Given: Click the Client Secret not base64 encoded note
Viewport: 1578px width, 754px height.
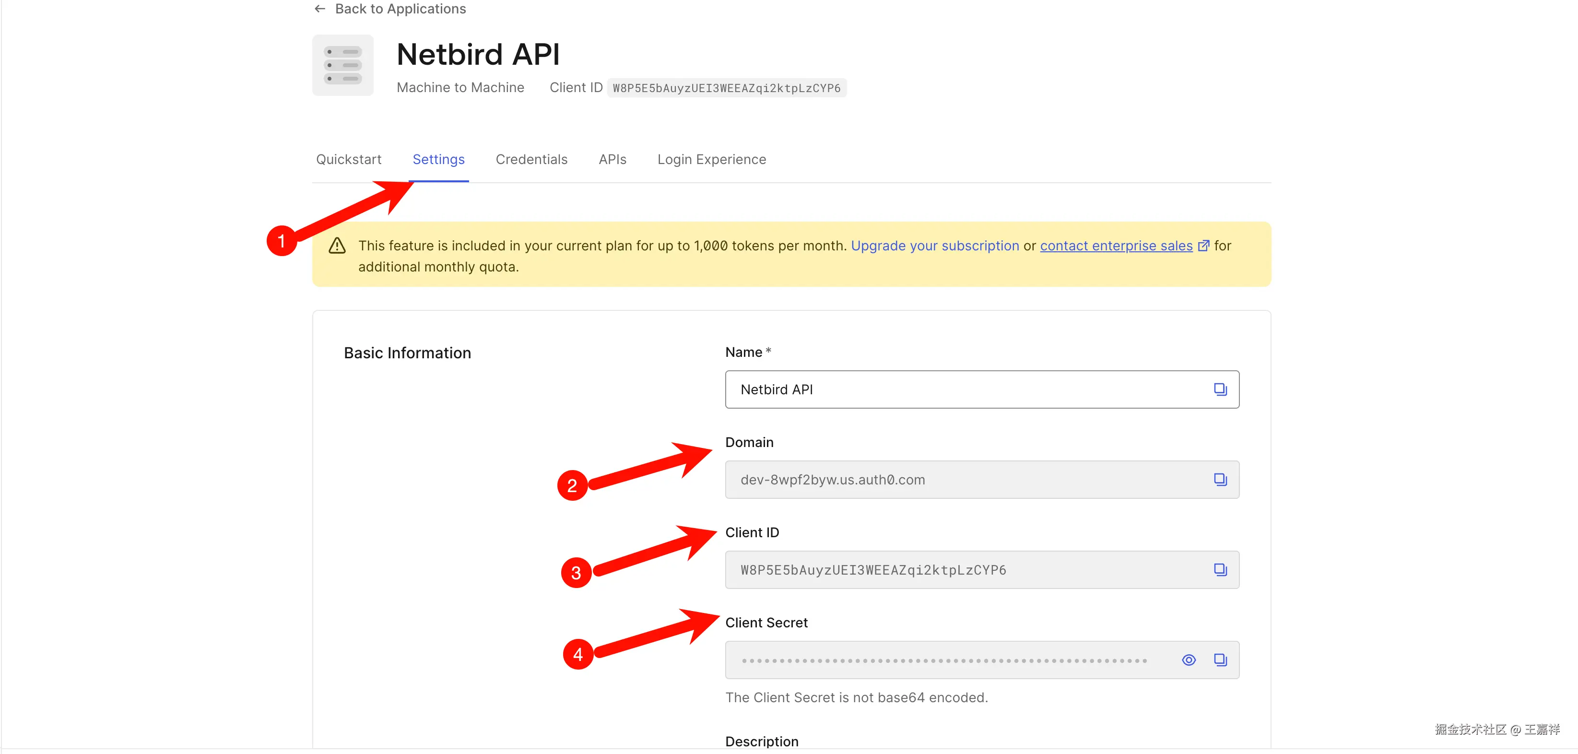Looking at the screenshot, I should point(856,698).
